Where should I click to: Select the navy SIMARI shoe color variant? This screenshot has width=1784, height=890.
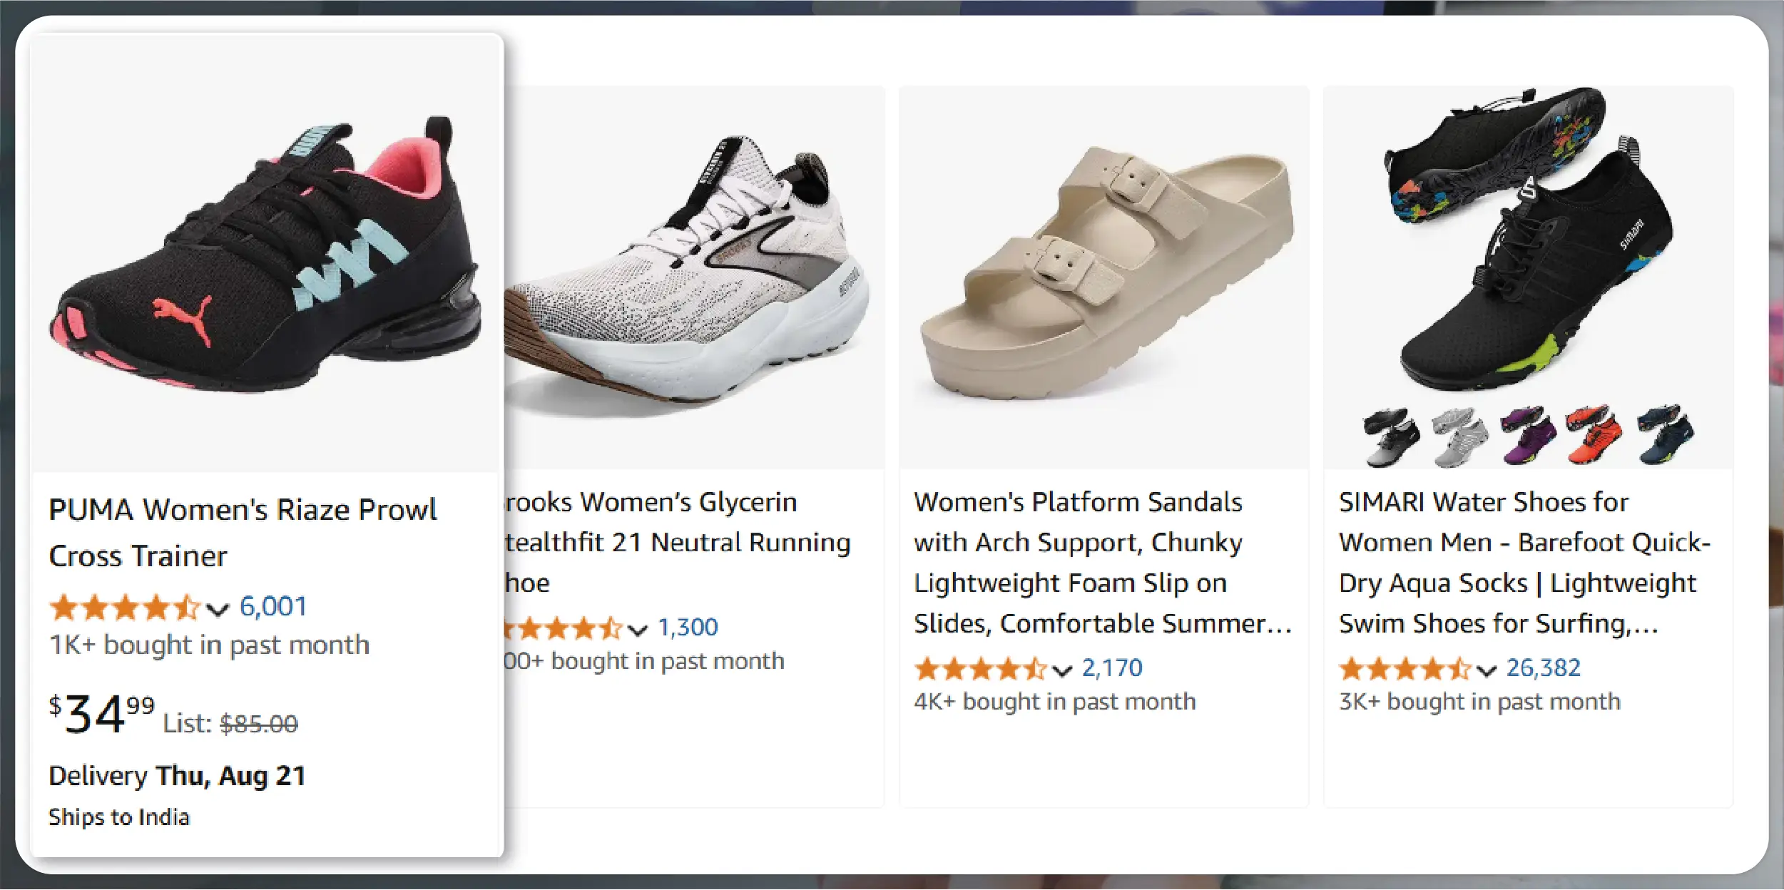(1666, 433)
